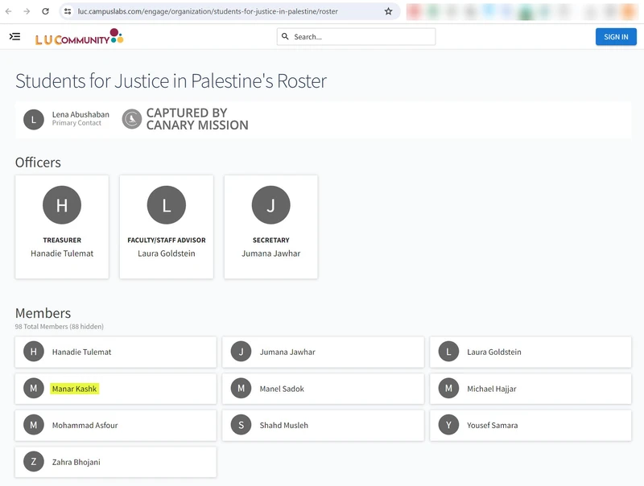Click the browser URL address bar

click(225, 11)
